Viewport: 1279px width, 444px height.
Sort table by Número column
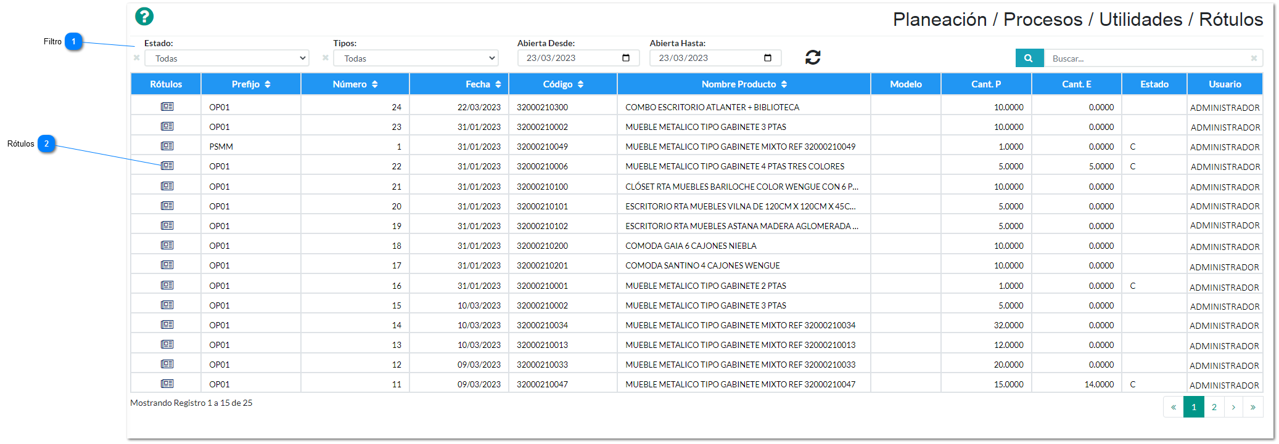pyautogui.click(x=355, y=84)
